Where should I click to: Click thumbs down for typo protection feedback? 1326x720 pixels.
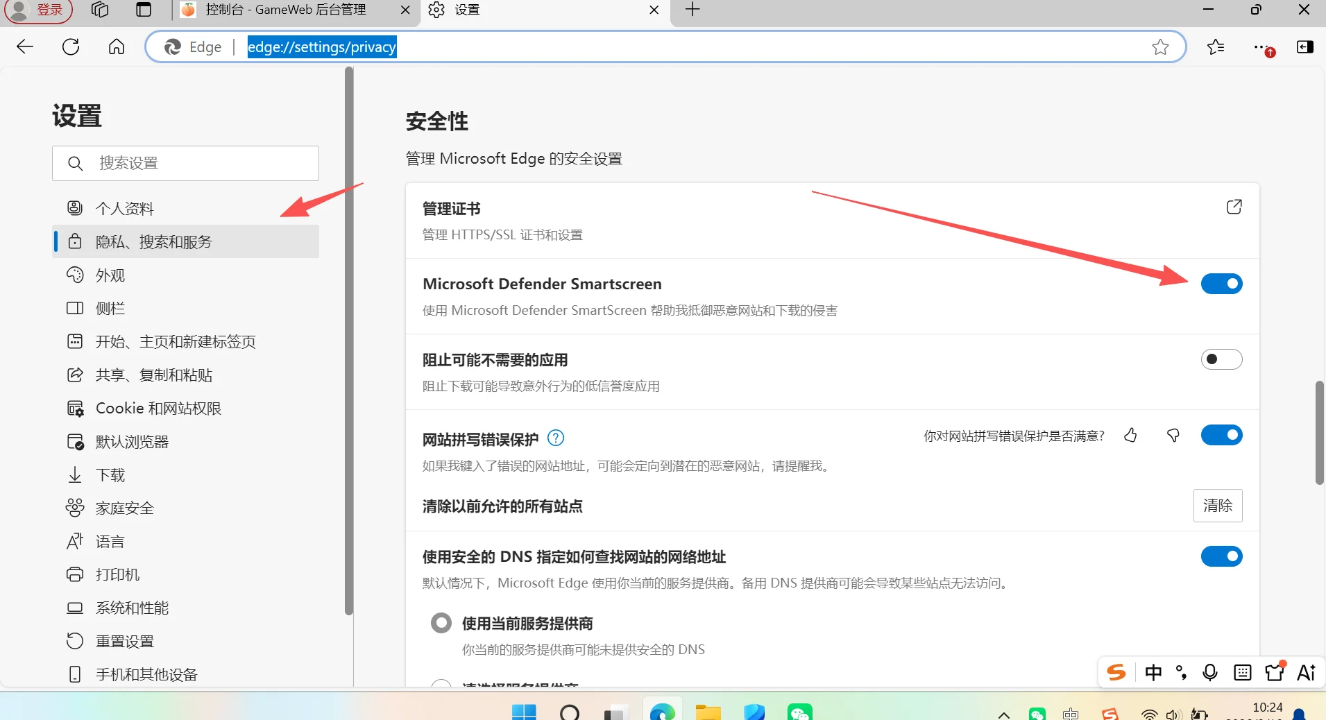click(x=1173, y=435)
